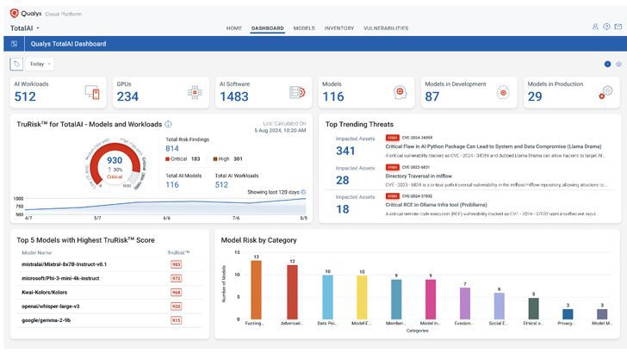
Task: Click the Models in Production gears icon
Action: (605, 92)
